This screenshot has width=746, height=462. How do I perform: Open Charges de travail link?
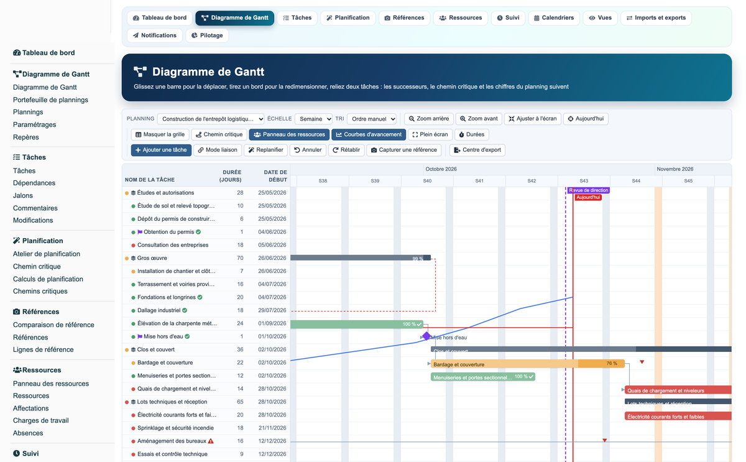[x=41, y=420]
